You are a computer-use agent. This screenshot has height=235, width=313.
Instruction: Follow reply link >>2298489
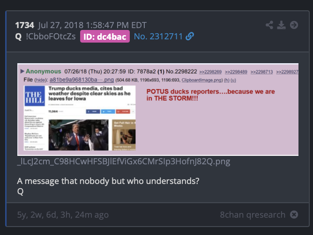(x=236, y=72)
